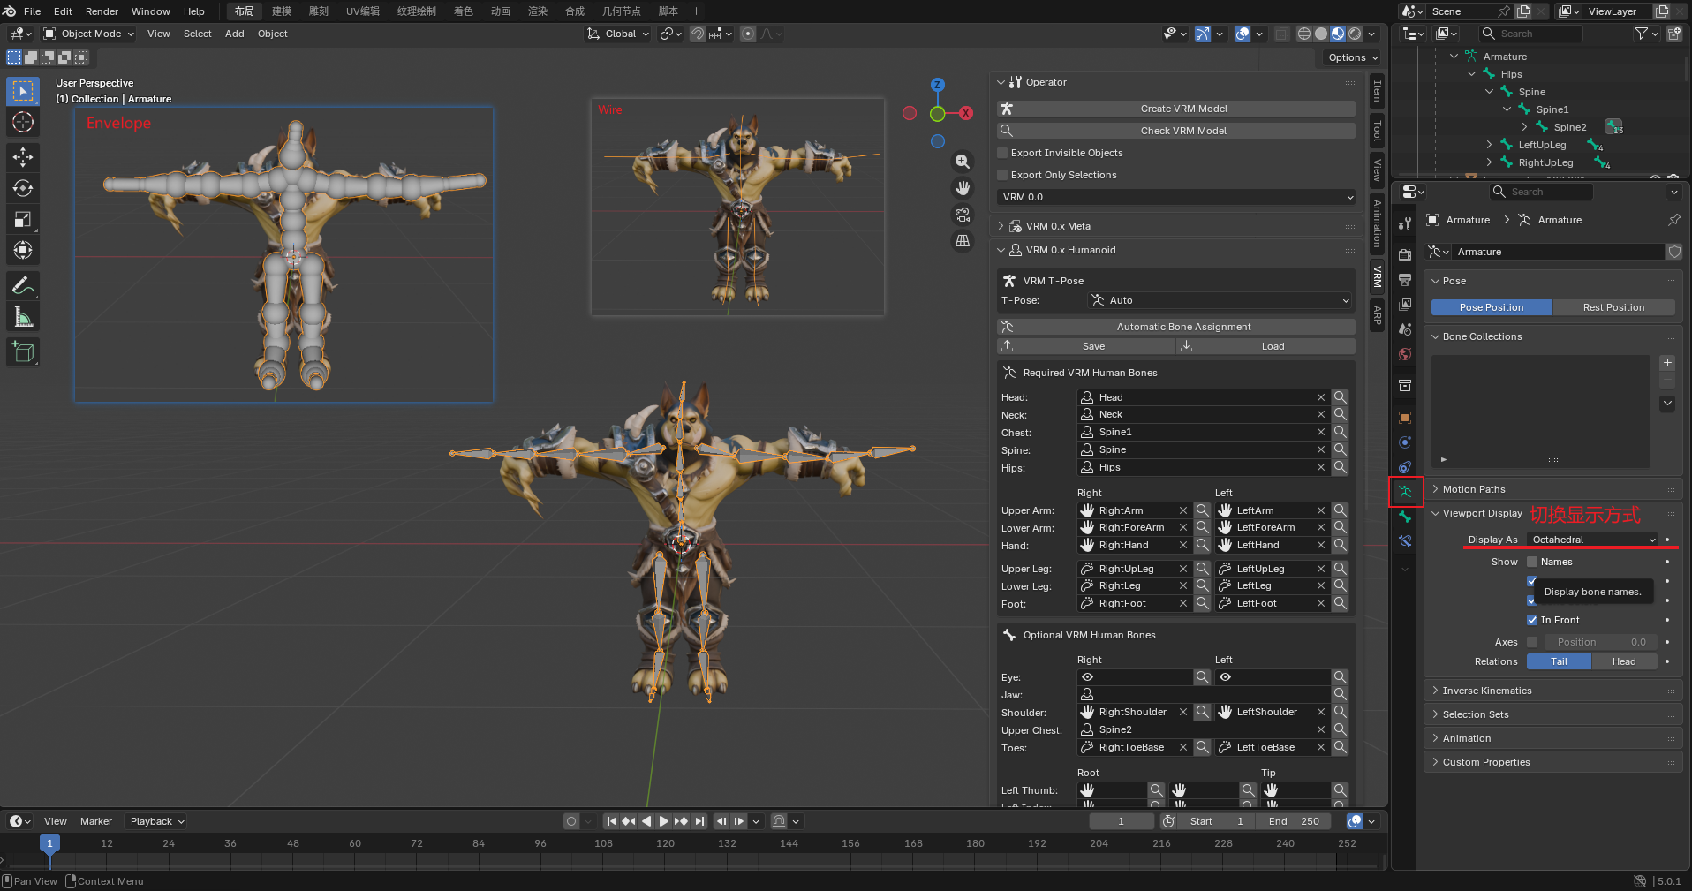The image size is (1692, 891).
Task: Open the Object Mode dropdown
Action: pyautogui.click(x=88, y=34)
